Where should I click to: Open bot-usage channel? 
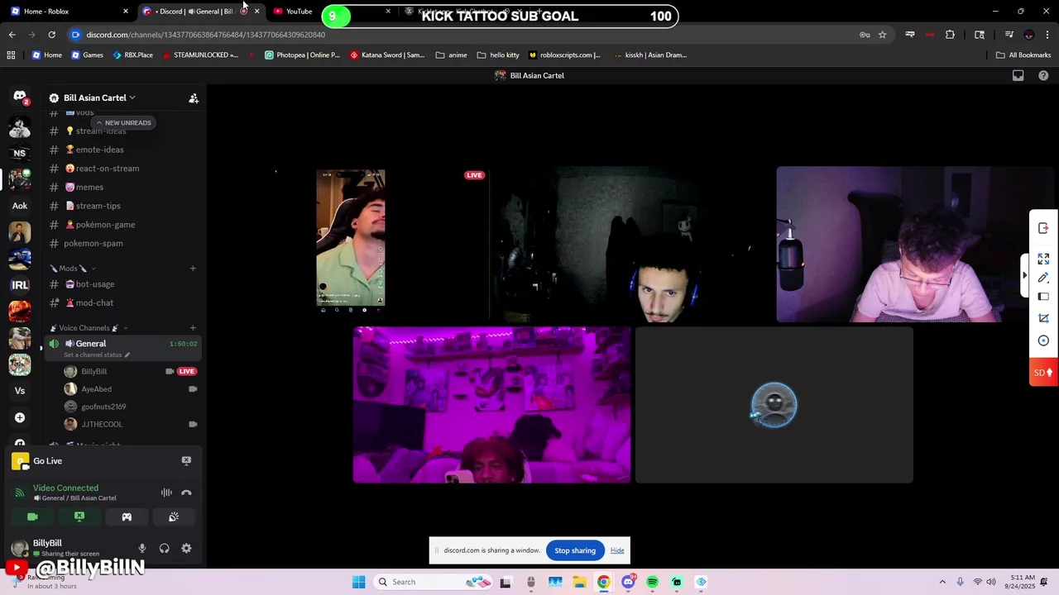(x=122, y=284)
